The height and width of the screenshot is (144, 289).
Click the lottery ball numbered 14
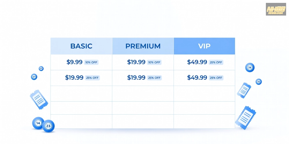click(x=38, y=123)
